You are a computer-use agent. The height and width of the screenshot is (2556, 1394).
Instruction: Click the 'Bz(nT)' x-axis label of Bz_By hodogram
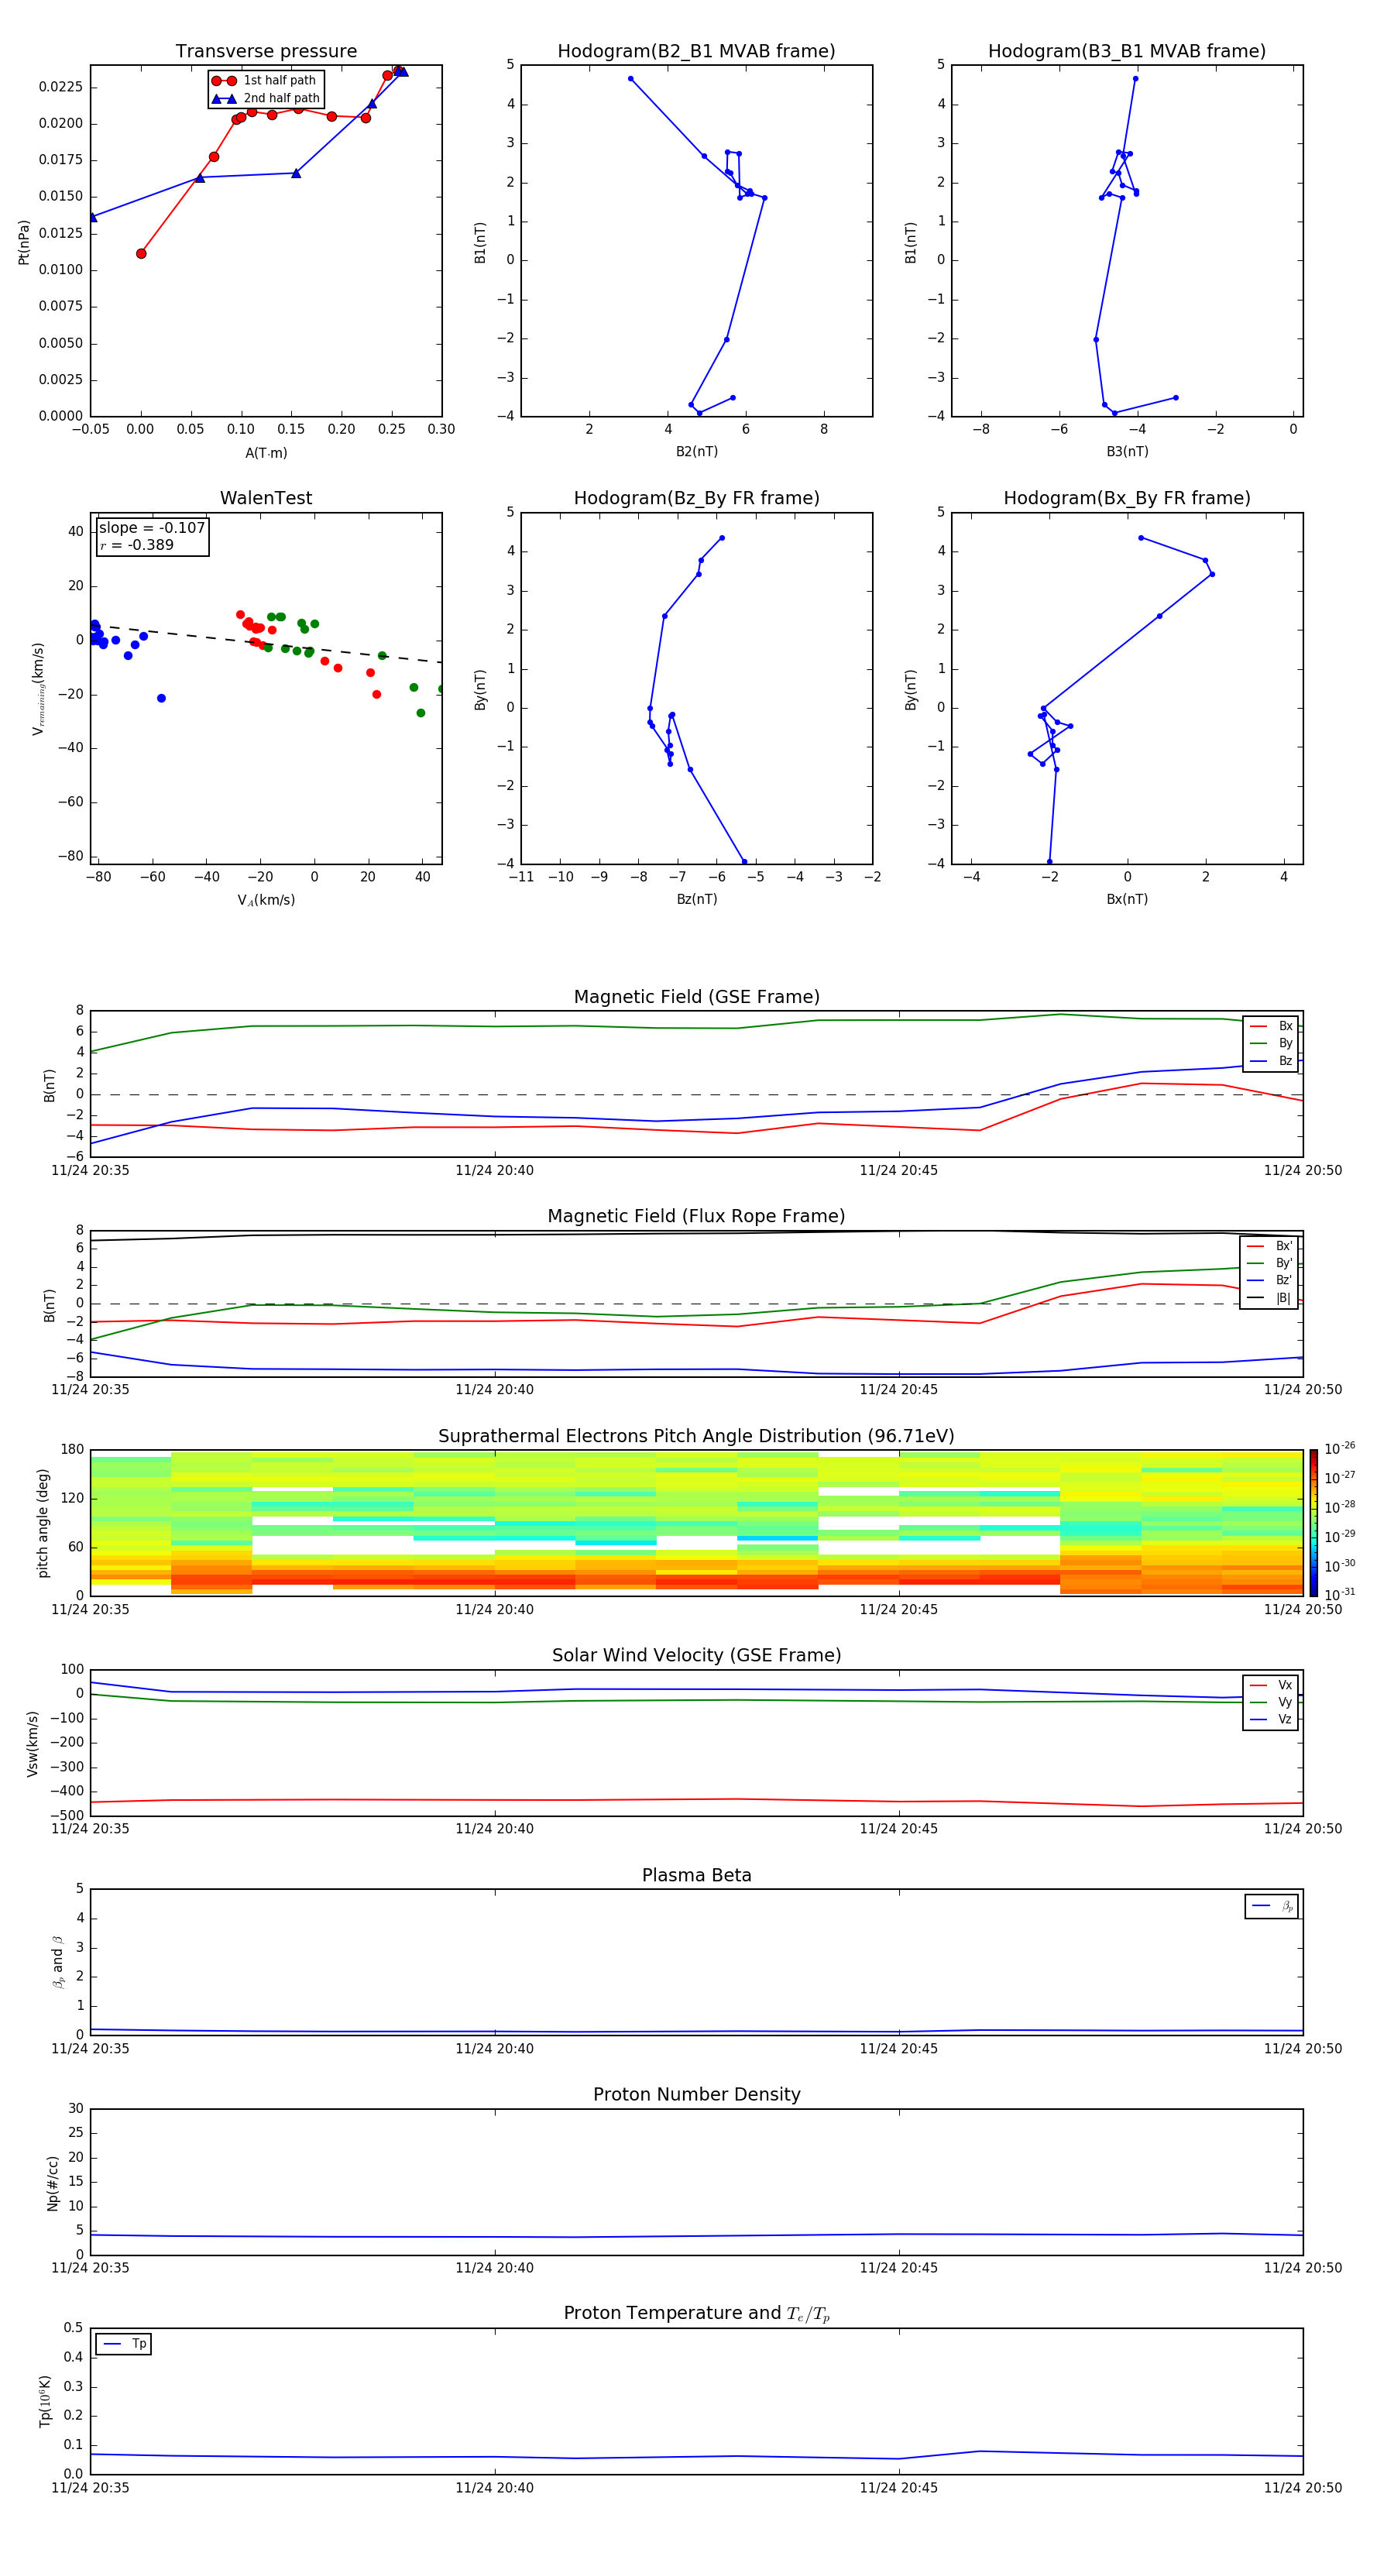[695, 899]
